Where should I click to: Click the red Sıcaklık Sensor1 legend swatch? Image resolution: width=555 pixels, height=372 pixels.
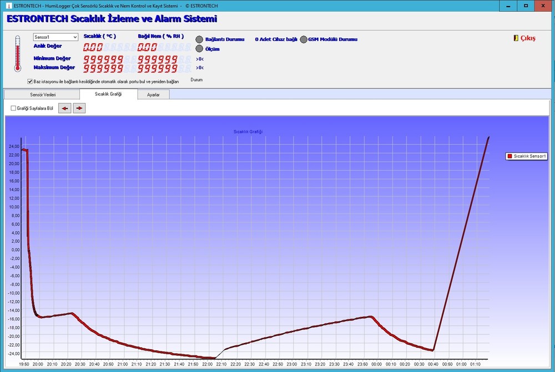click(509, 156)
